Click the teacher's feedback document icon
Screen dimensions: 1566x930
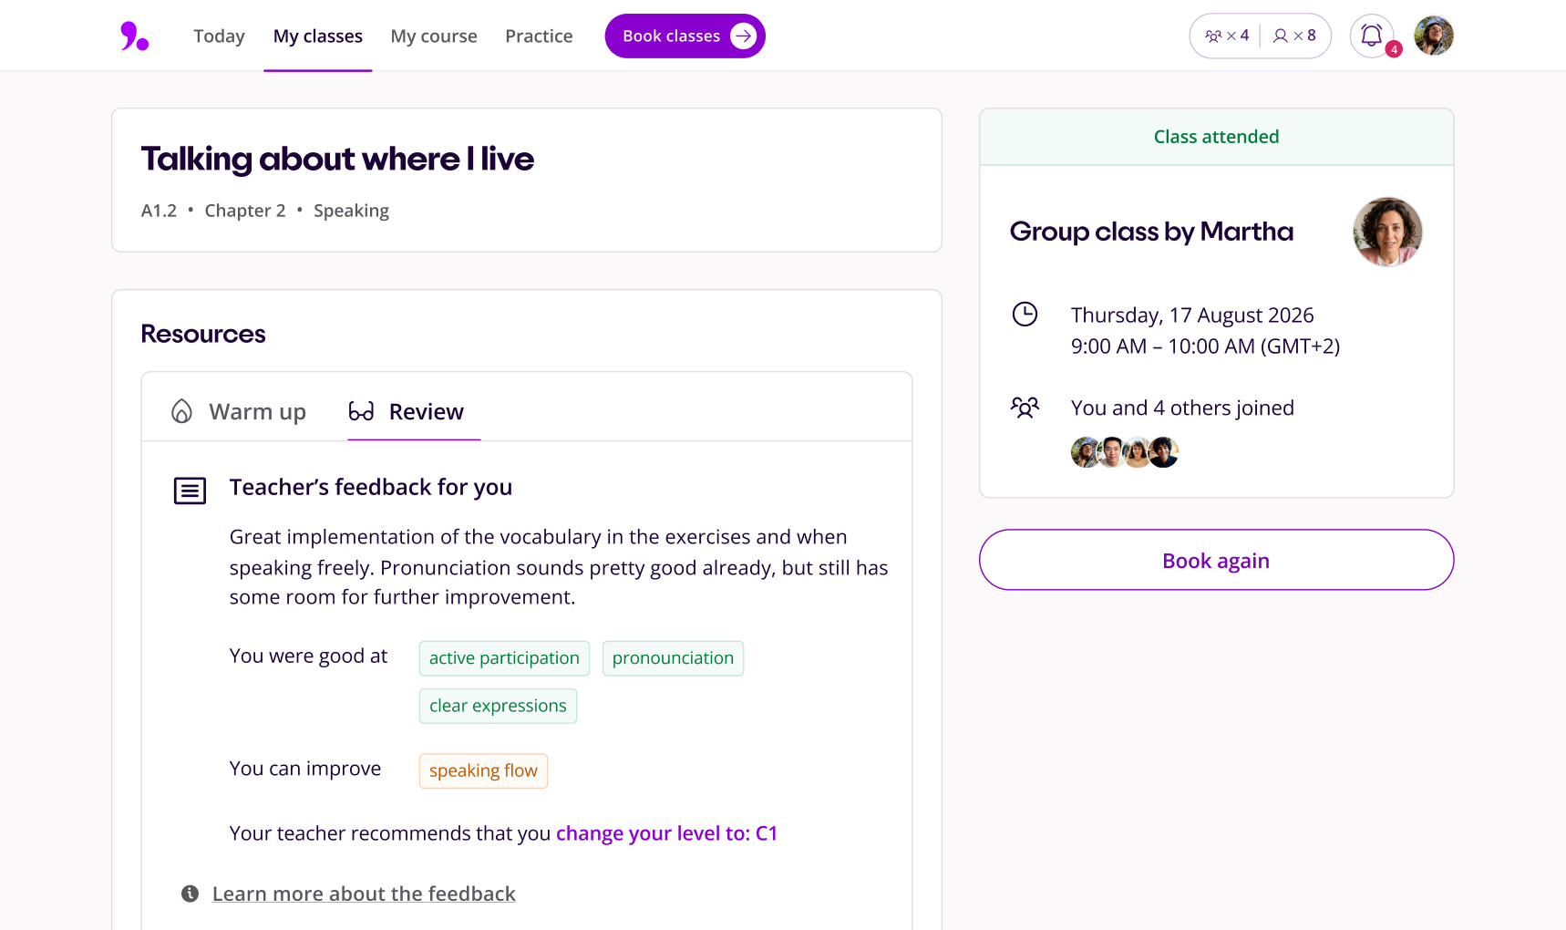click(x=190, y=491)
